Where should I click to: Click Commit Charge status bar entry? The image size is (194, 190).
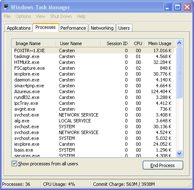(x=124, y=184)
